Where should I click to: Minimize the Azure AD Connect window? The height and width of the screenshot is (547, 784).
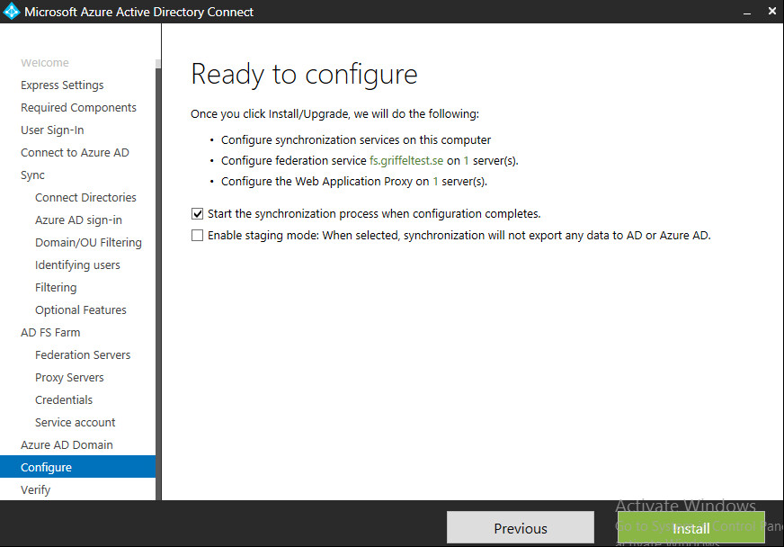coord(747,12)
